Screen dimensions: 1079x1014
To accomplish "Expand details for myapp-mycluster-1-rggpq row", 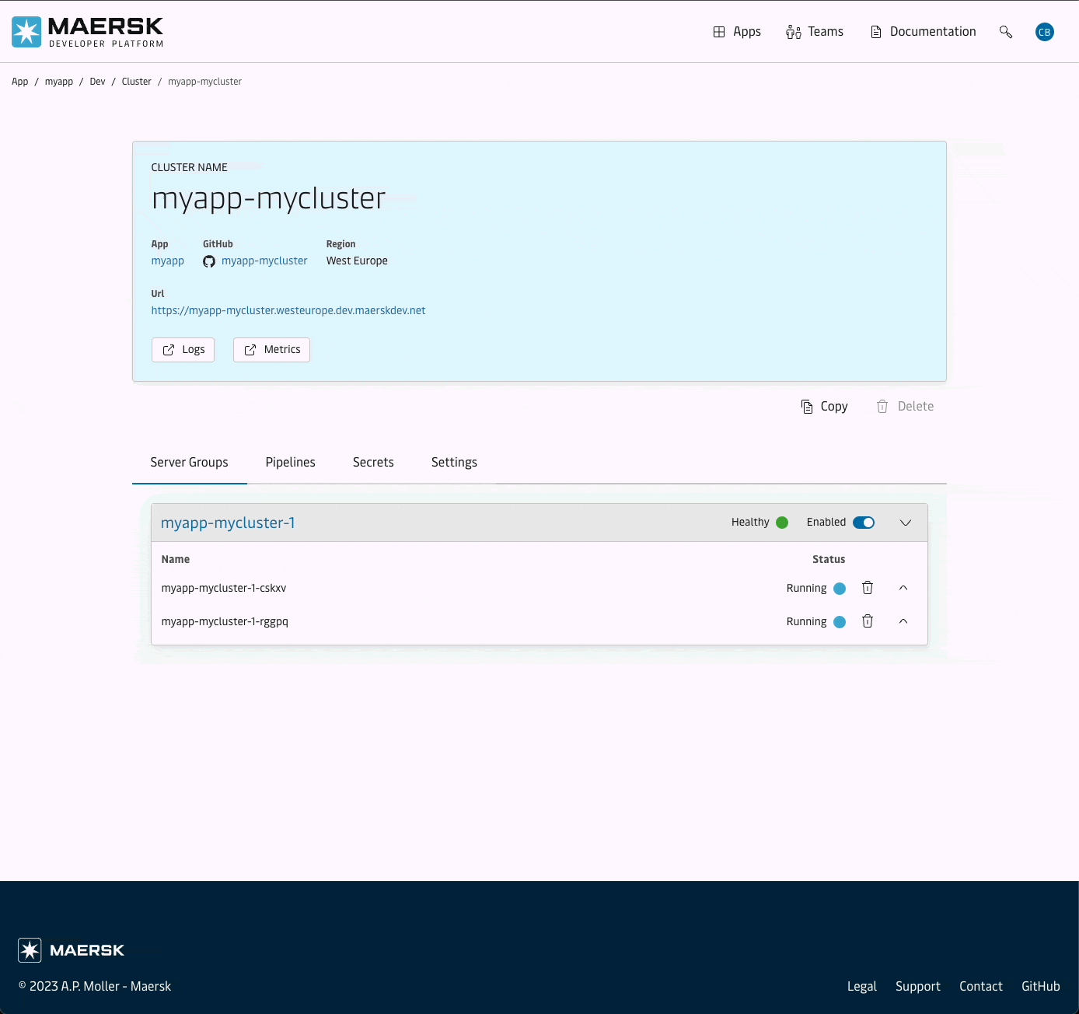I will (x=903, y=621).
